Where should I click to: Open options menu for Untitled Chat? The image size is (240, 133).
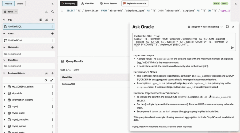pyautogui.click(x=52, y=40)
